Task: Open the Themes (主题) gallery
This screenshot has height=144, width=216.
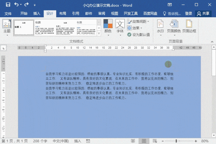Action: point(7,26)
